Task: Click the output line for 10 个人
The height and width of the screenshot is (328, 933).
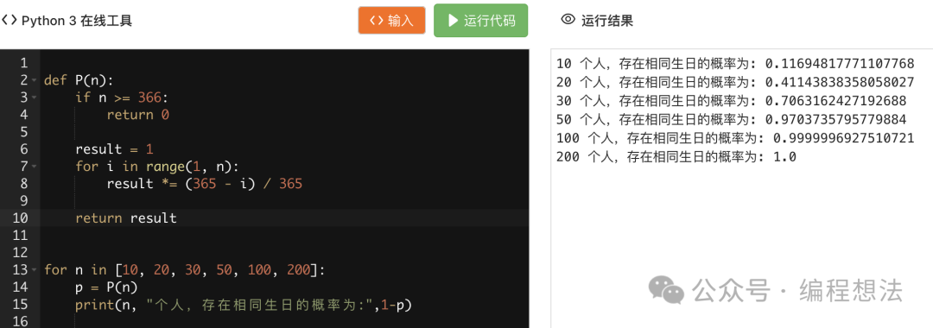Action: [735, 64]
